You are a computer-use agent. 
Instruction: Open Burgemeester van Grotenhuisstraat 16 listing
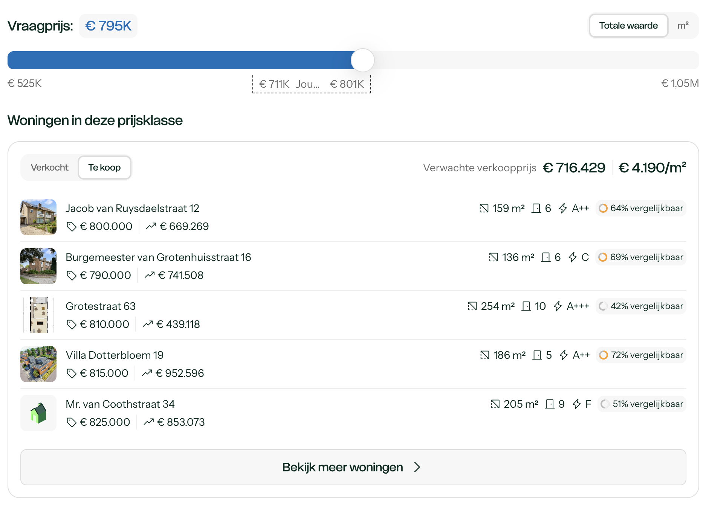(158, 257)
